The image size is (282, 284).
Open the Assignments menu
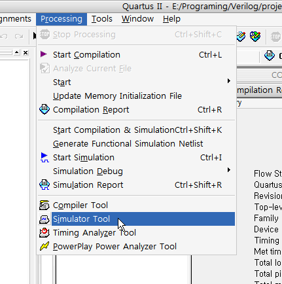point(15,19)
